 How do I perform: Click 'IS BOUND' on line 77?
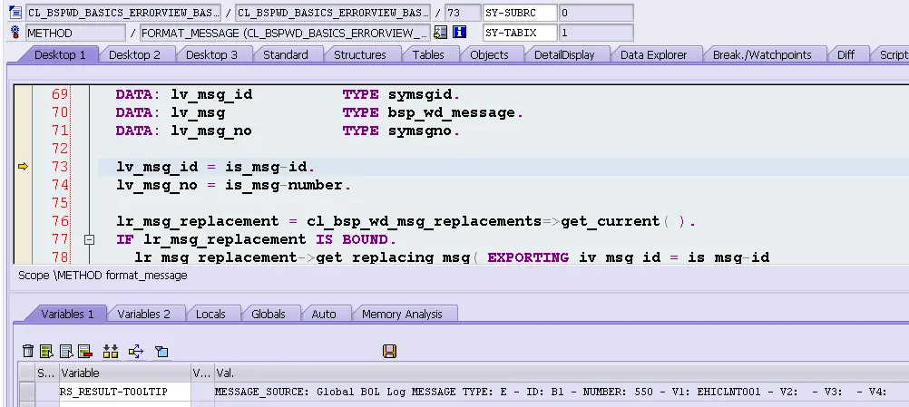coord(353,239)
